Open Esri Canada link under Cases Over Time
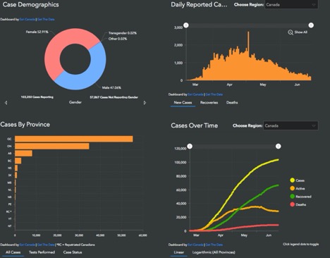 pos(195,245)
